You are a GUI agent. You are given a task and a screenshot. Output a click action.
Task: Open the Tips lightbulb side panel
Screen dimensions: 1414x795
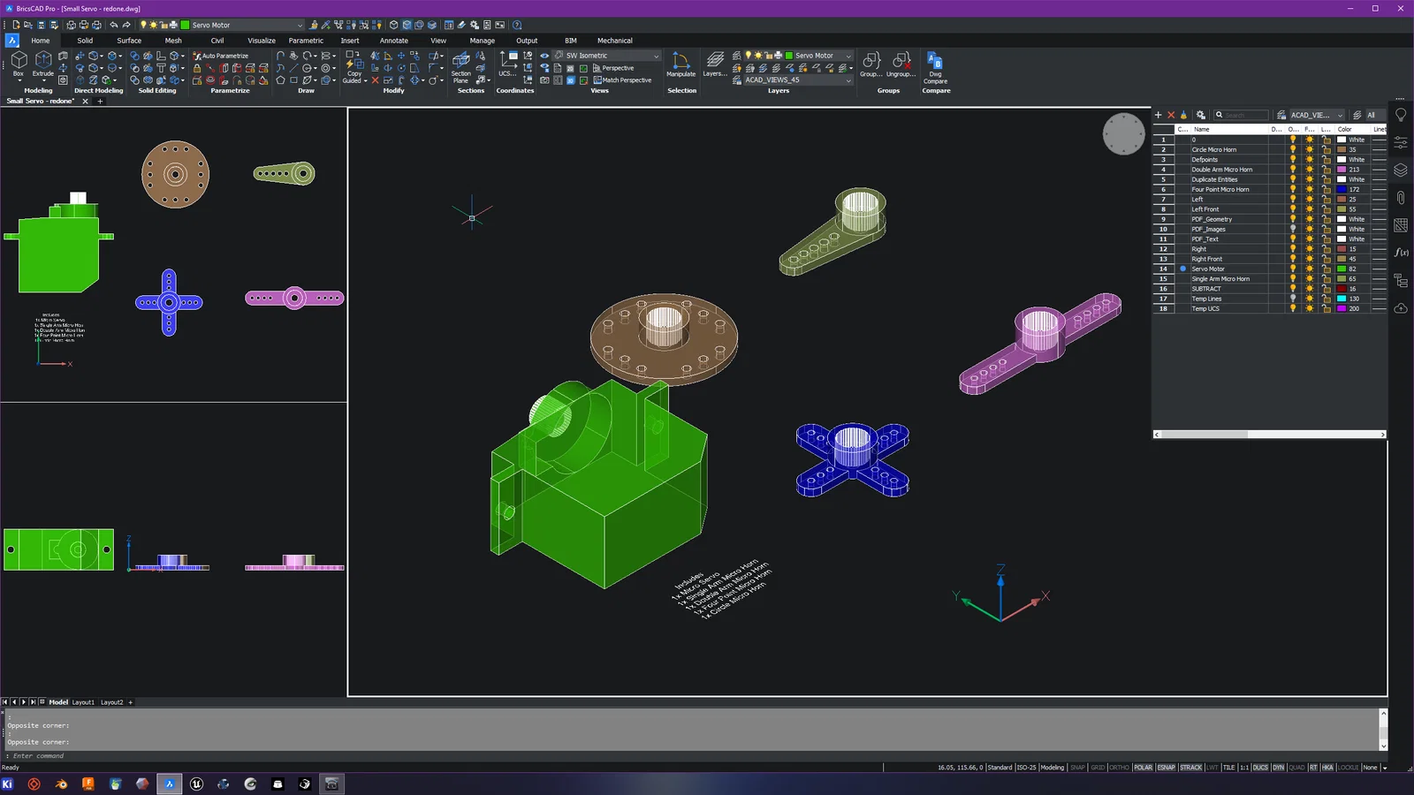point(1401,116)
